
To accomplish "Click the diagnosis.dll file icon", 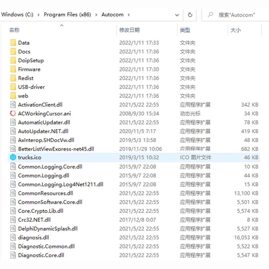I will 13,238.
